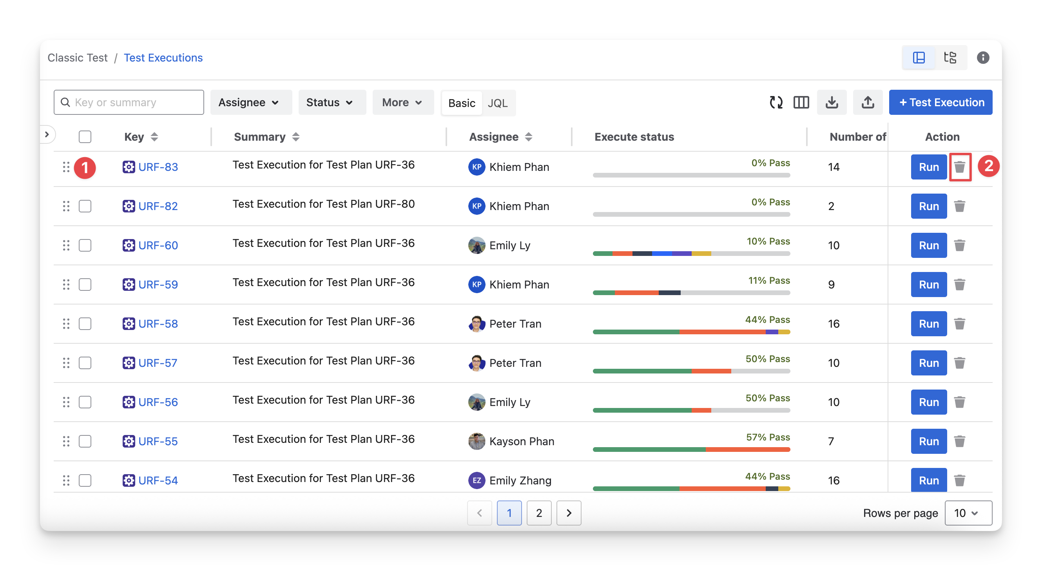Click trash icon for URF-58 row
The width and height of the screenshot is (1042, 571).
coord(959,324)
